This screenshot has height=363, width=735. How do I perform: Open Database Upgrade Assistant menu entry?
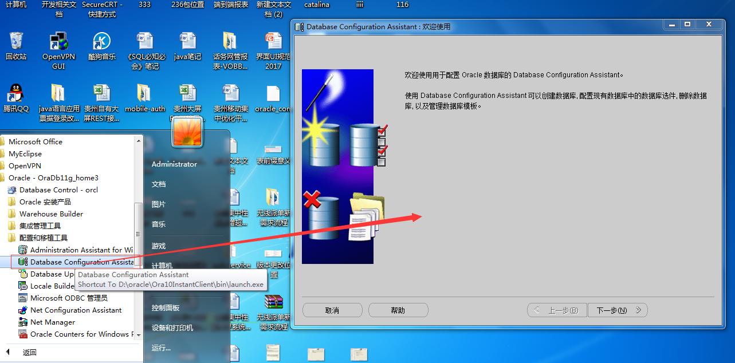pos(46,274)
